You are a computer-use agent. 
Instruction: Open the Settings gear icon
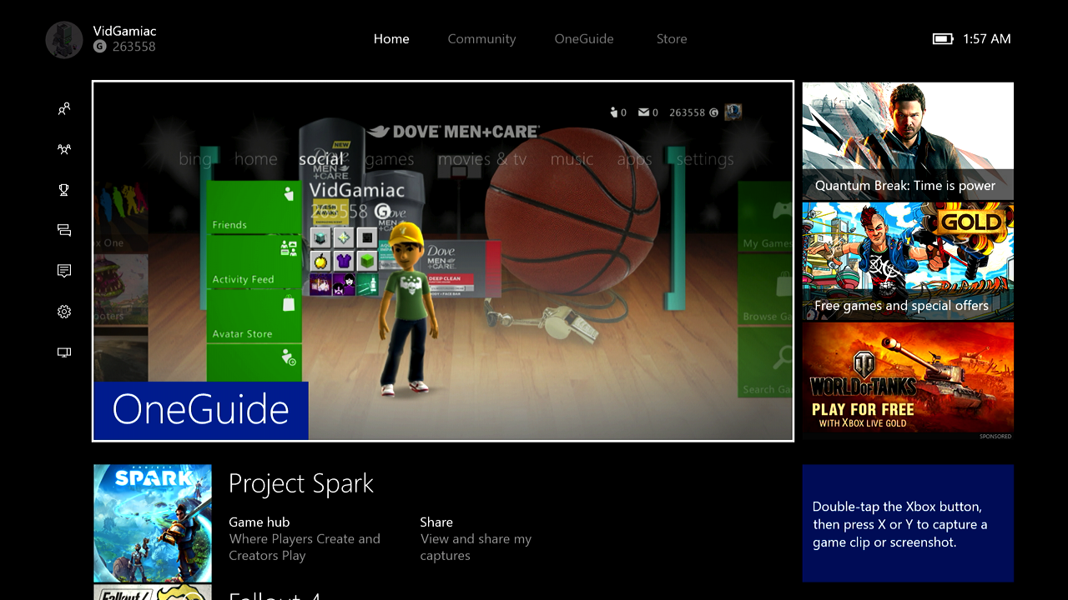(64, 312)
